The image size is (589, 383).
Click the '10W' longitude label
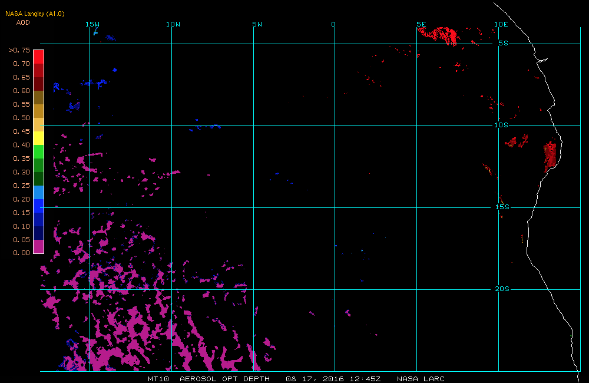[x=173, y=24]
